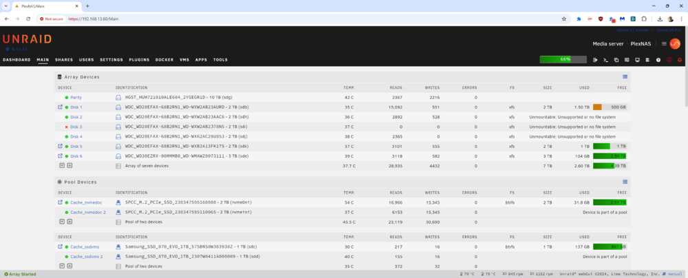
Task: Go to the Dashboard menu
Action: click(x=17, y=60)
